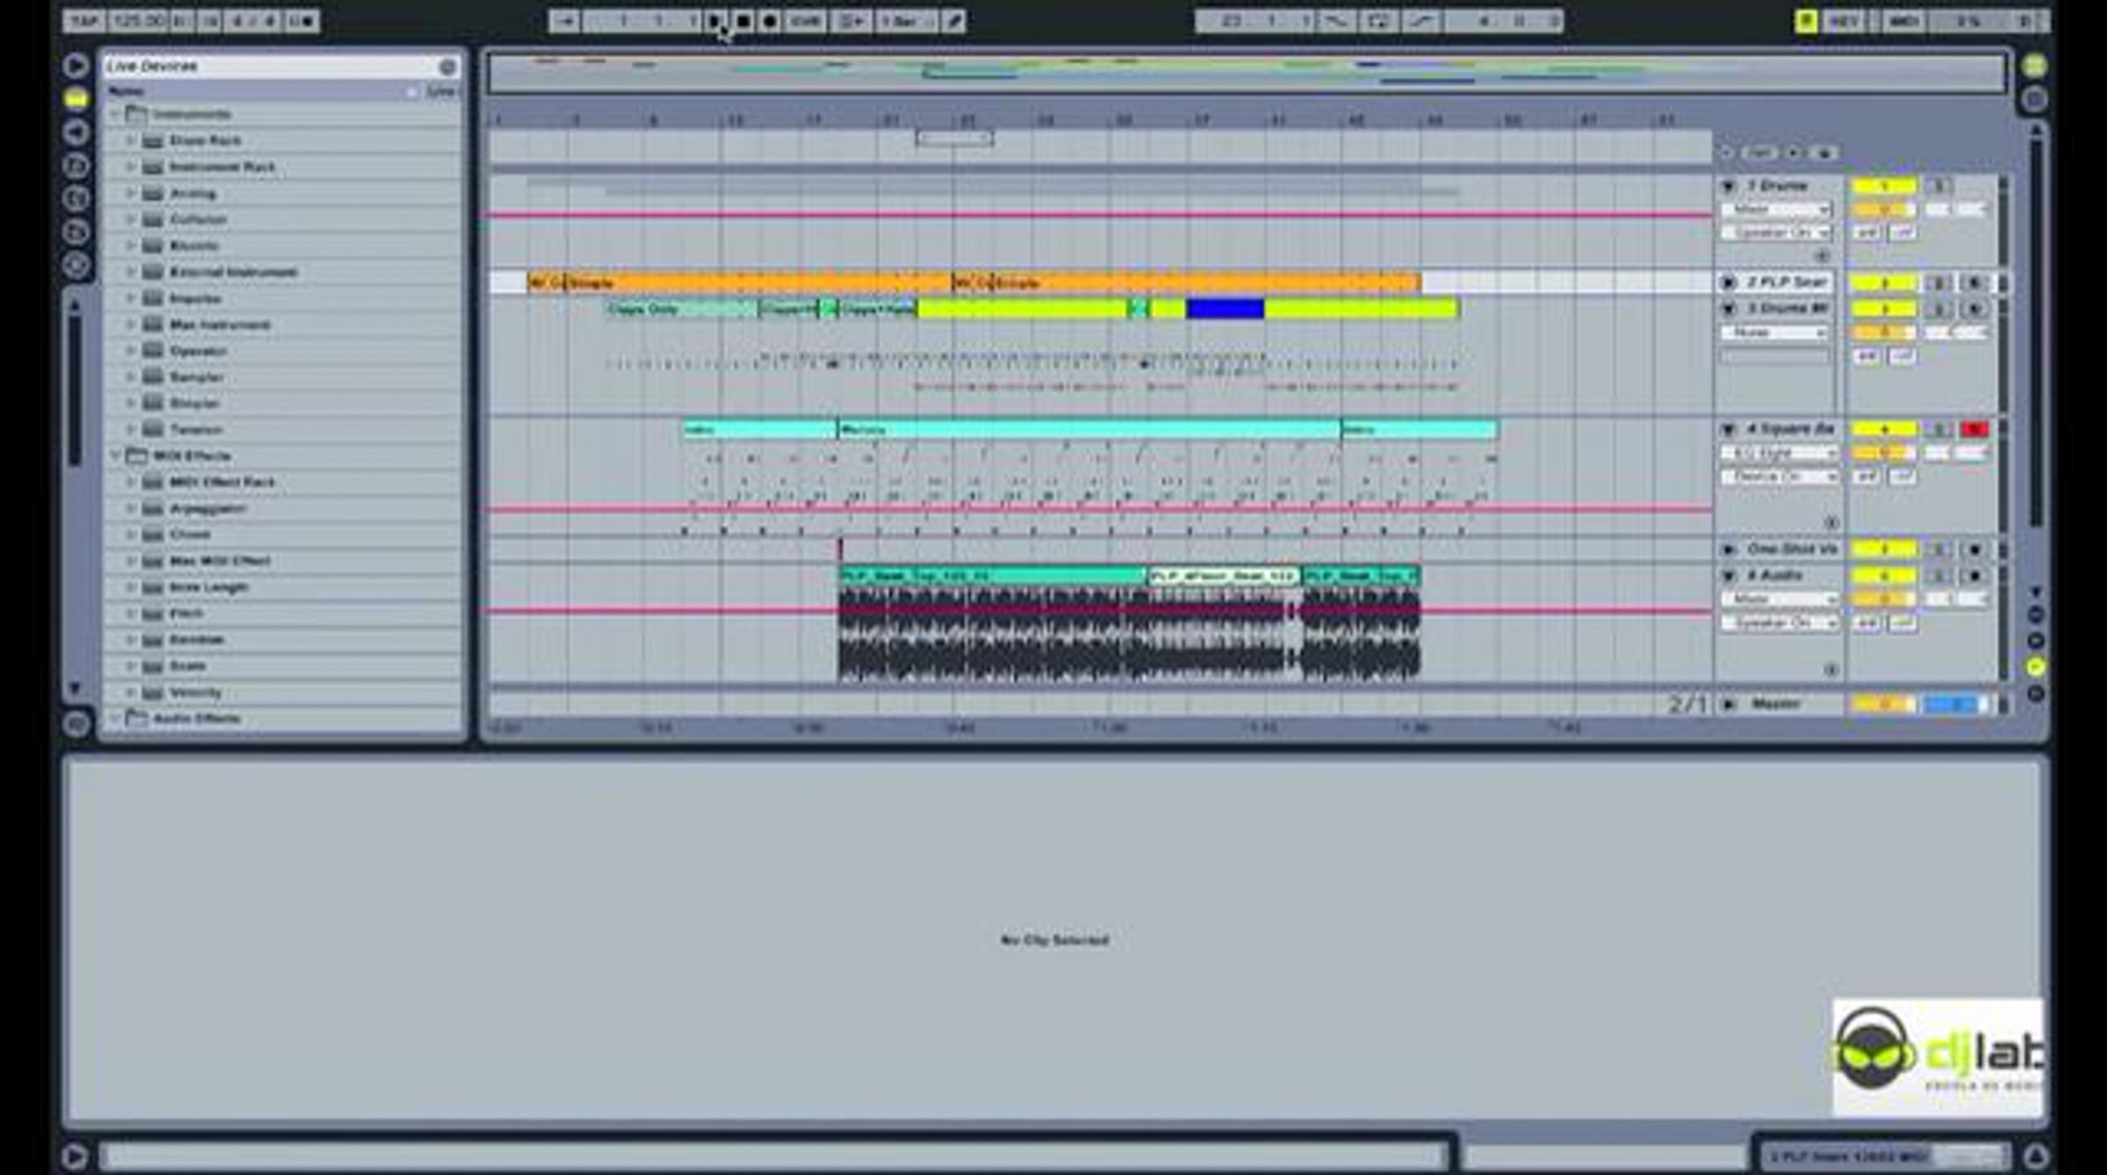Select the blue clip on Drums track
The height and width of the screenshot is (1175, 2107).
pos(1225,309)
